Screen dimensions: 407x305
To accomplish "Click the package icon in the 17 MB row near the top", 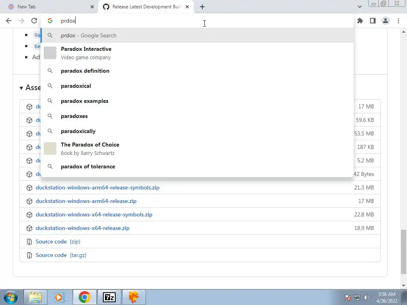I will [29, 107].
